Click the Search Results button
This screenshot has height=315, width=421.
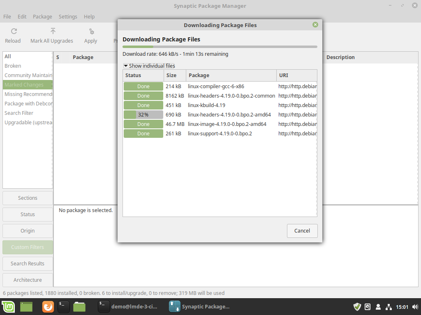pyautogui.click(x=28, y=264)
